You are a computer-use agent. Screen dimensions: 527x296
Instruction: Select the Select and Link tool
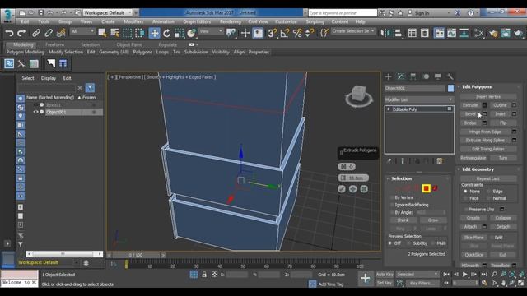click(36, 33)
